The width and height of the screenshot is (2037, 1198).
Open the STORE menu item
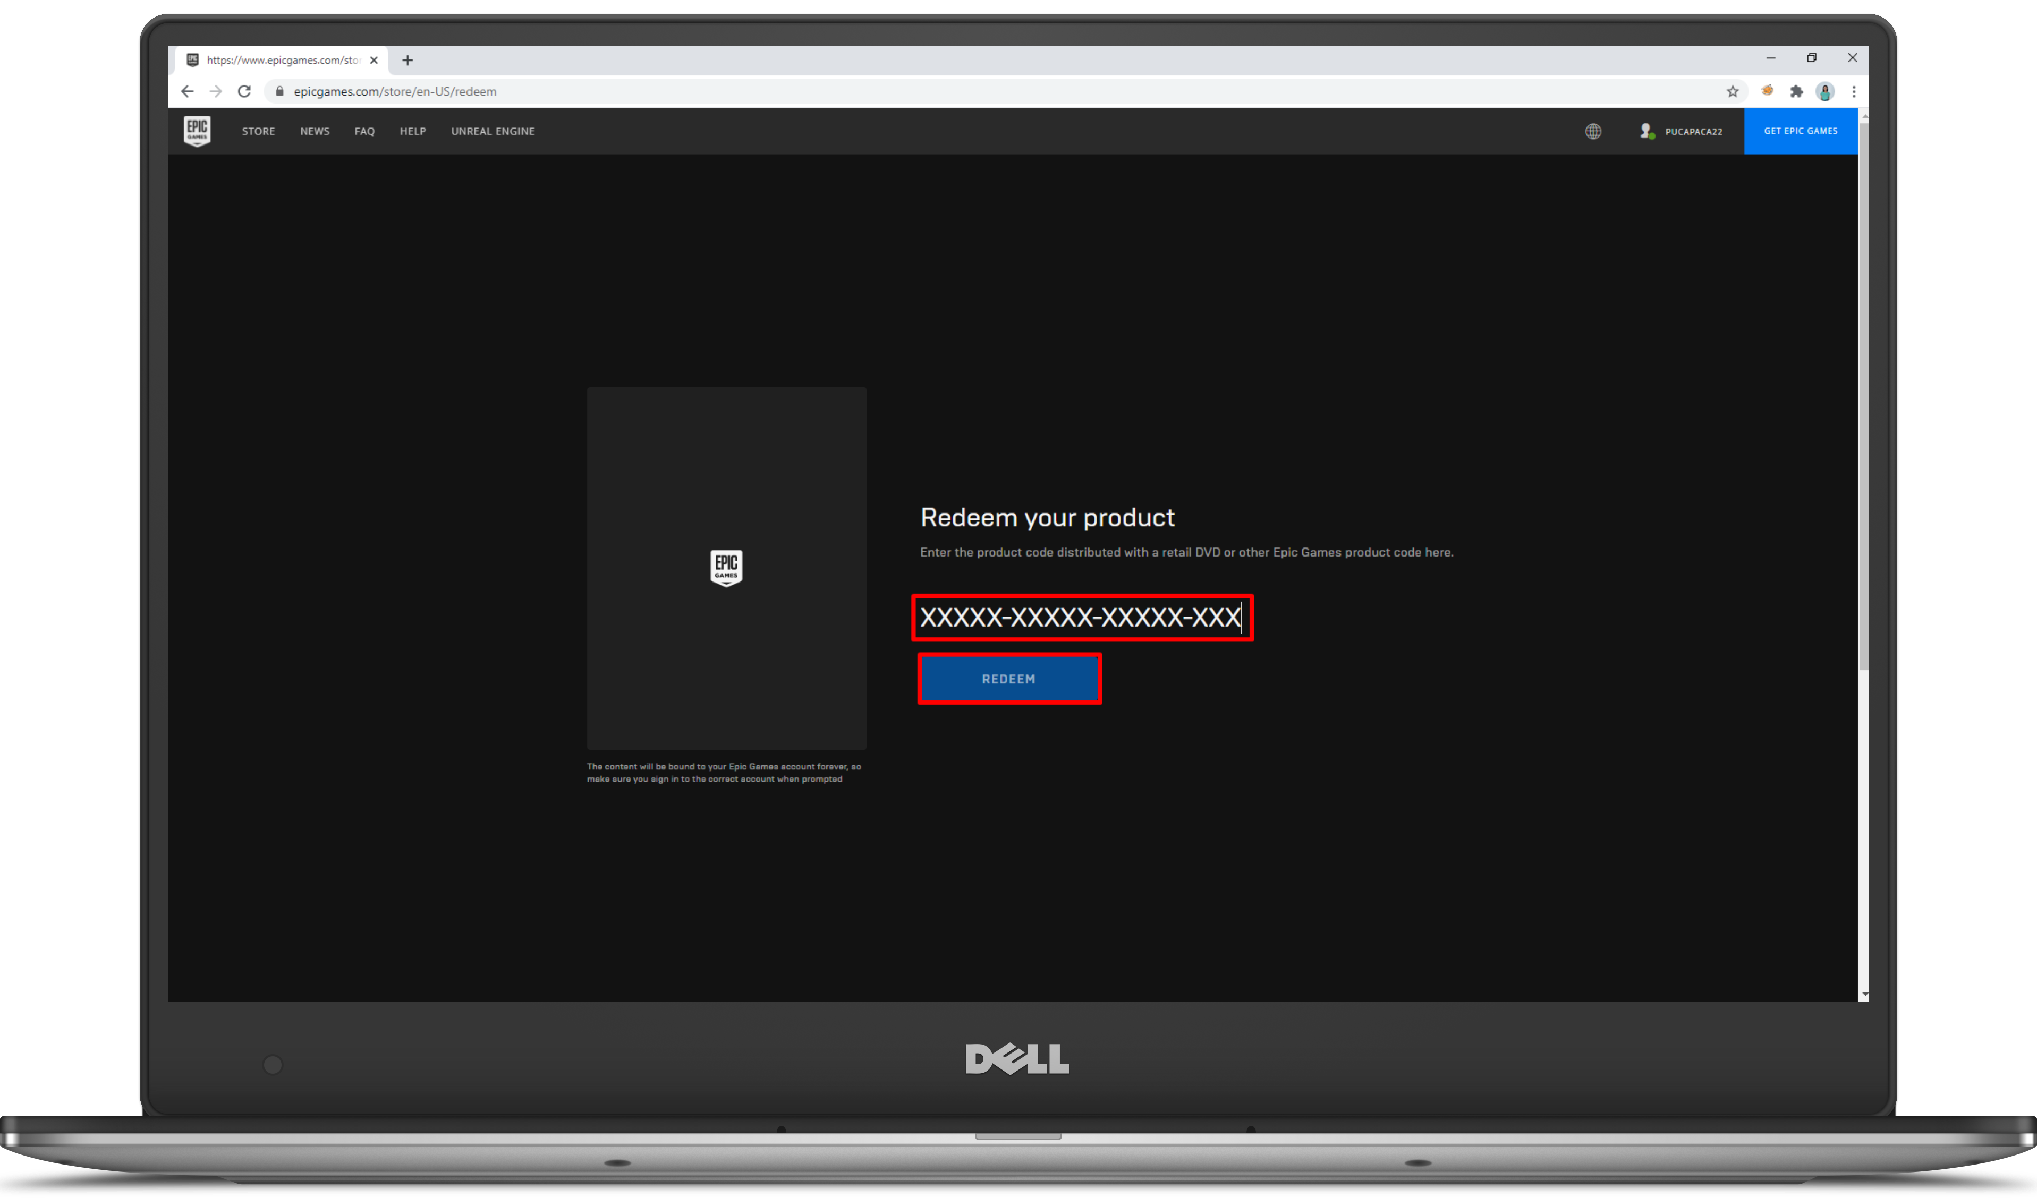[x=258, y=131]
